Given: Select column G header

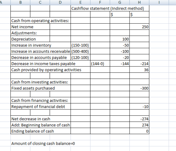Looking at the screenshot, I should (120, 3).
